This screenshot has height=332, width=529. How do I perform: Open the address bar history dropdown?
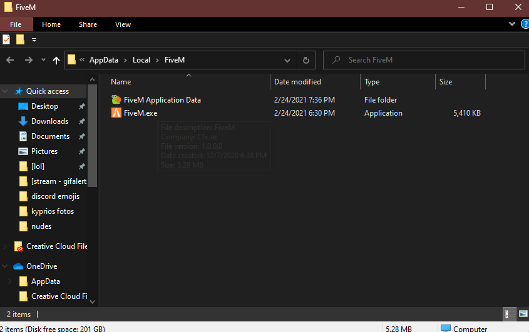click(287, 60)
